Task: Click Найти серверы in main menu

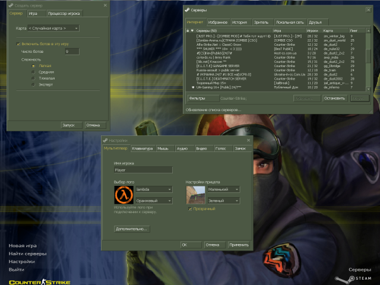Action: (28, 254)
